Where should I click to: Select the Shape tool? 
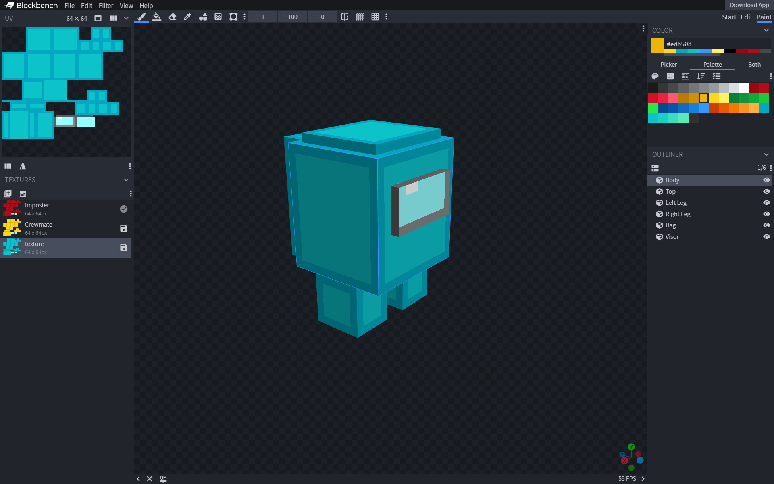203,17
